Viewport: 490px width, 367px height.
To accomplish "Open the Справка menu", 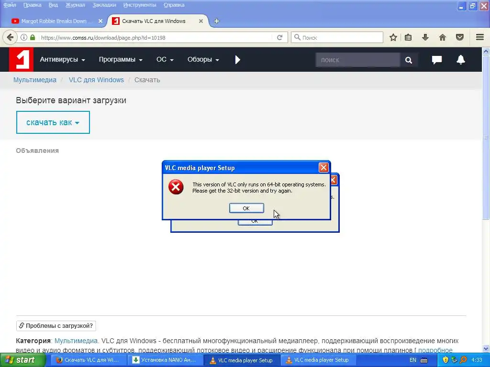I will (x=174, y=5).
